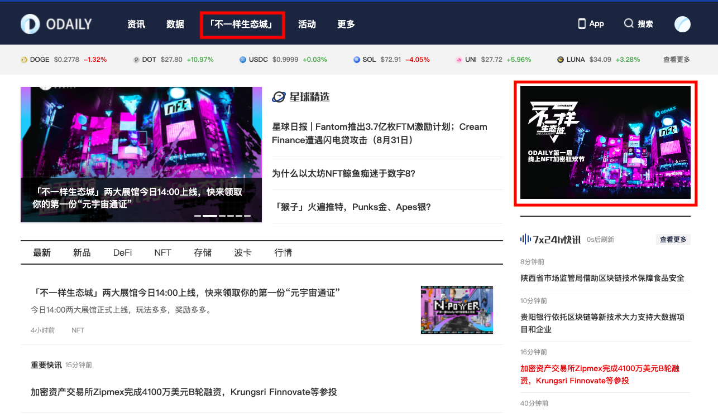Screen dimensions: 718x414
Task: Open 贵阳银行依托区块链 news flash
Action: [x=602, y=323]
